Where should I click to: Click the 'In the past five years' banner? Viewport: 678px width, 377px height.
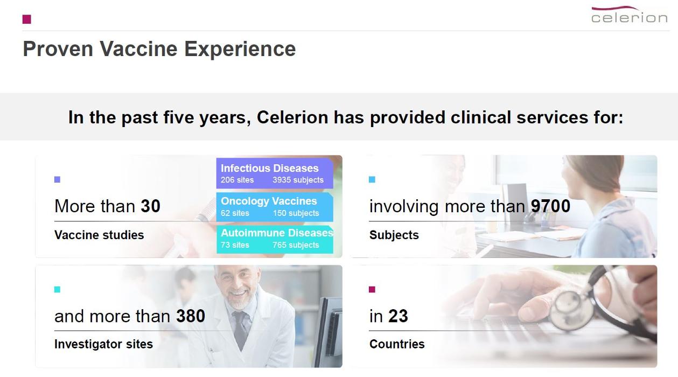tap(345, 117)
